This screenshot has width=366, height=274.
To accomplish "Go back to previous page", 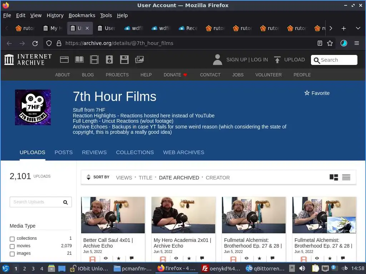I will pos(9,43).
